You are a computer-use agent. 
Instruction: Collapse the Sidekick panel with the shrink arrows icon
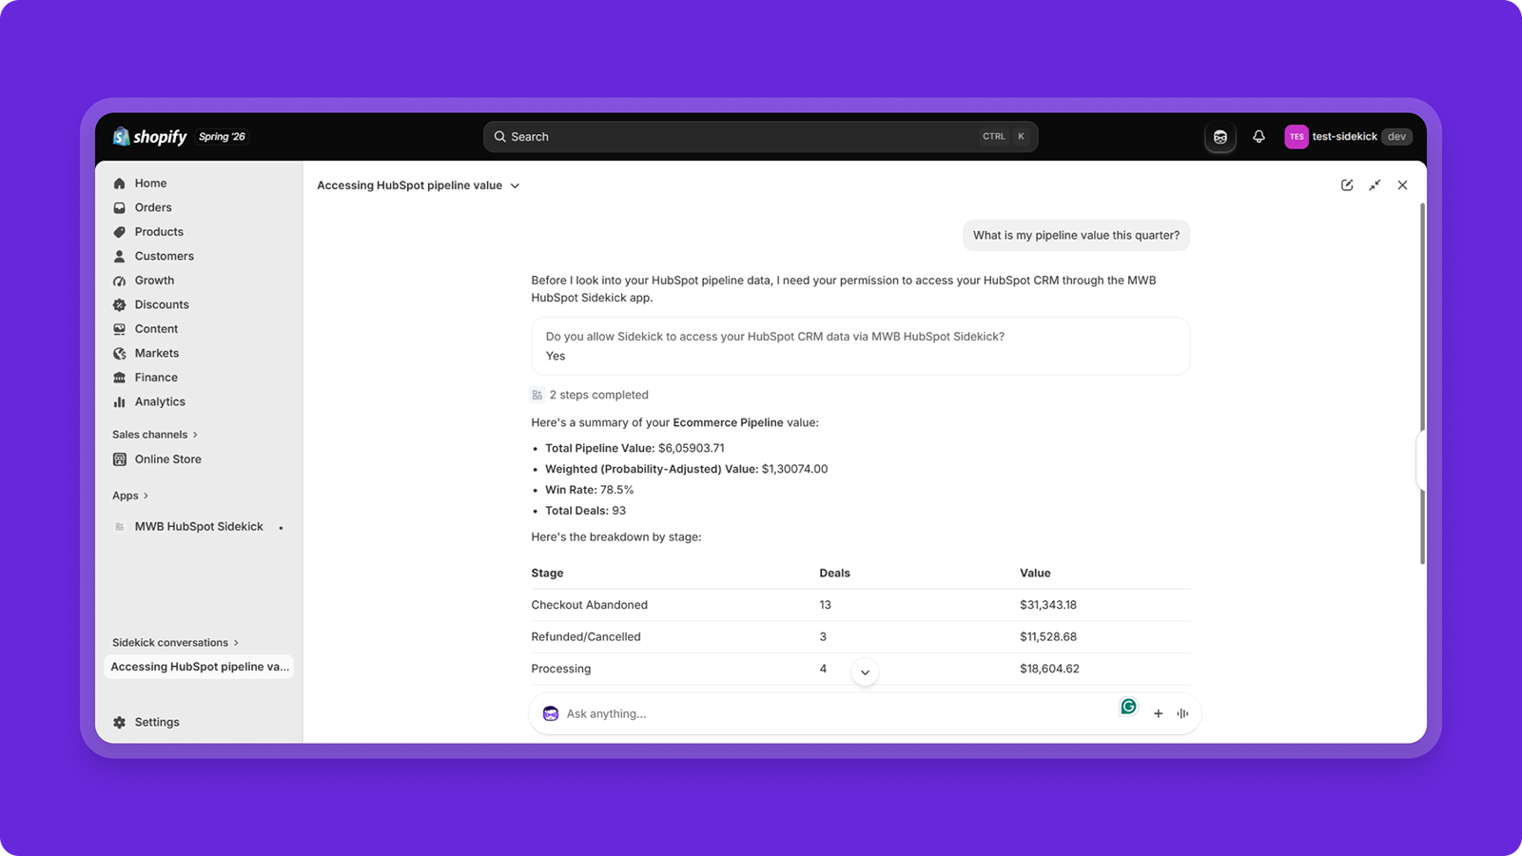tap(1375, 185)
